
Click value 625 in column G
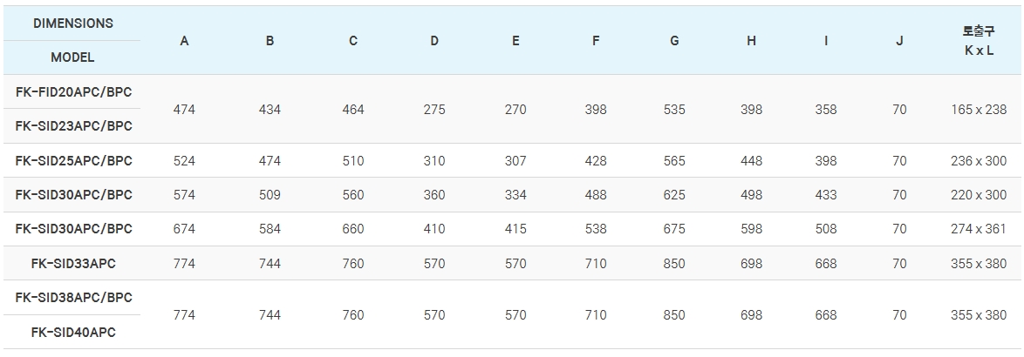(674, 195)
